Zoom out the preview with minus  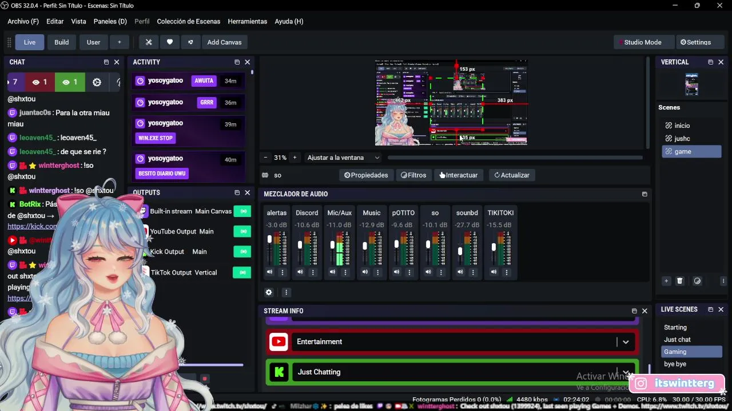pos(265,158)
